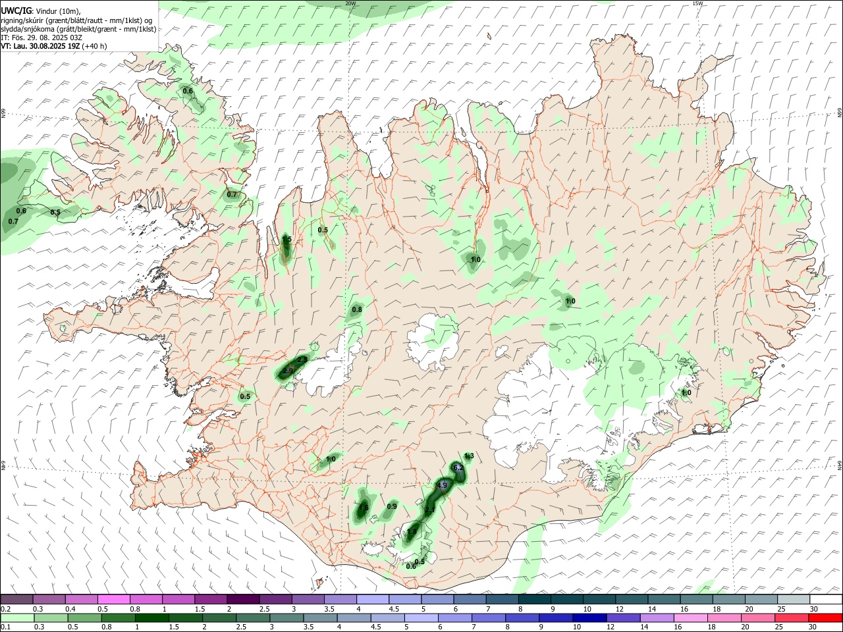The image size is (843, 632).
Task: Click the bright red lower swatch after 30
Action: [827, 618]
